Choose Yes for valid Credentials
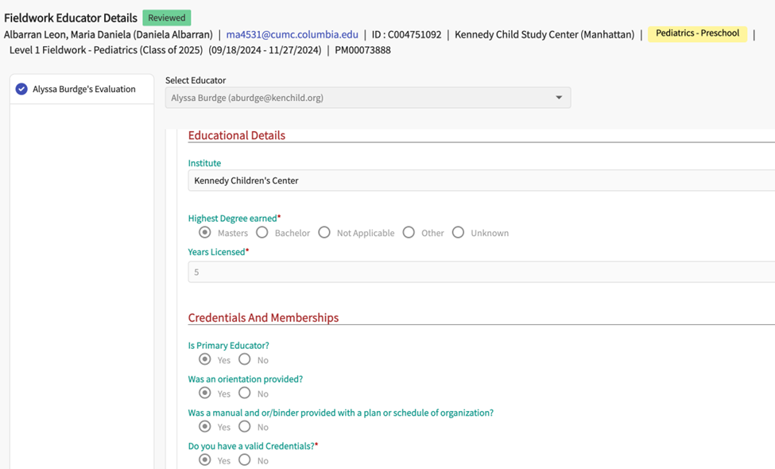The height and width of the screenshot is (469, 775). 205,460
